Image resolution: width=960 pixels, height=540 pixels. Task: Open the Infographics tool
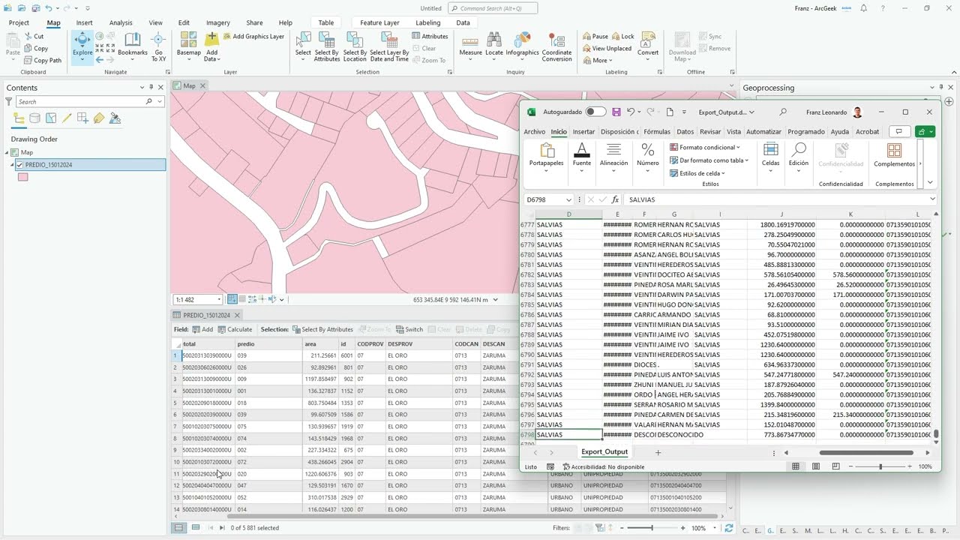[523, 45]
